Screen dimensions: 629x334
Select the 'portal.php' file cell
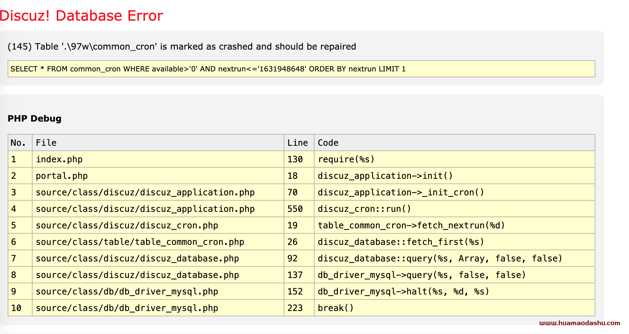point(158,176)
